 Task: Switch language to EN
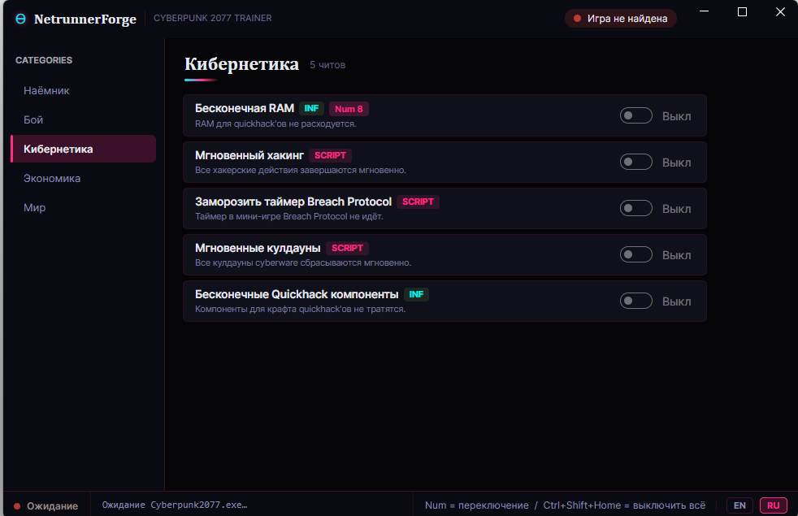[x=739, y=505]
